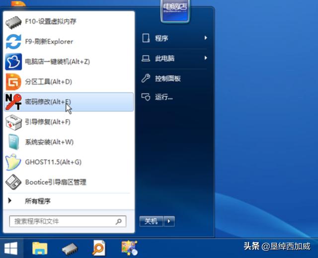Click the Windows Start button on taskbar

coord(10,248)
